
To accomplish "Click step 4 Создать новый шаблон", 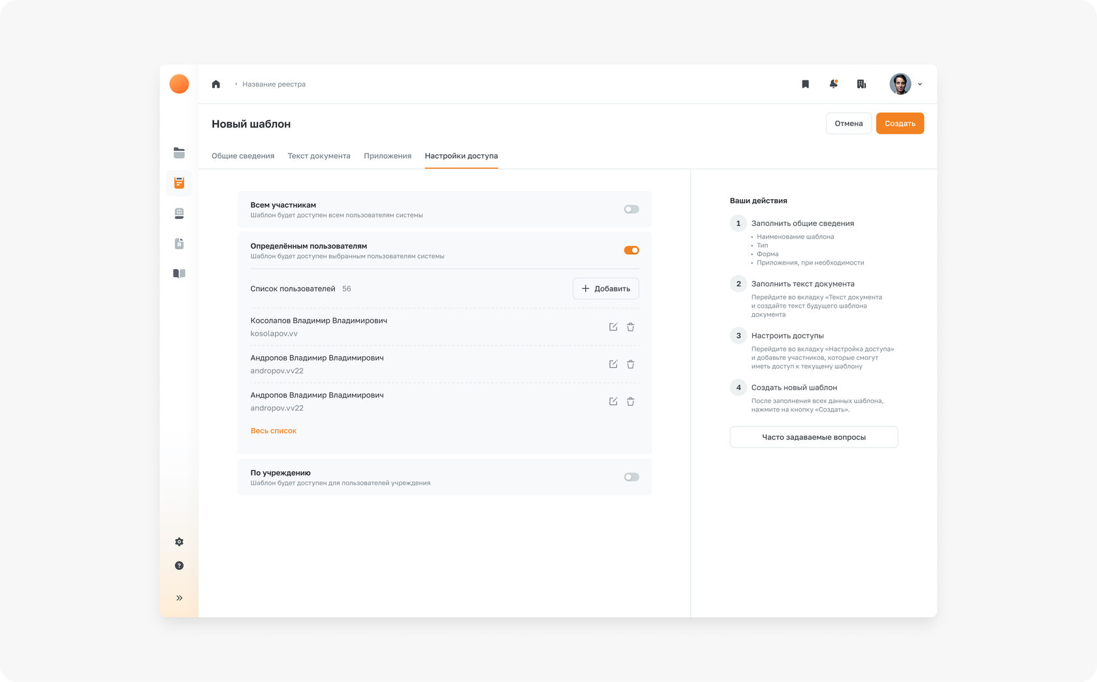I will (x=794, y=387).
